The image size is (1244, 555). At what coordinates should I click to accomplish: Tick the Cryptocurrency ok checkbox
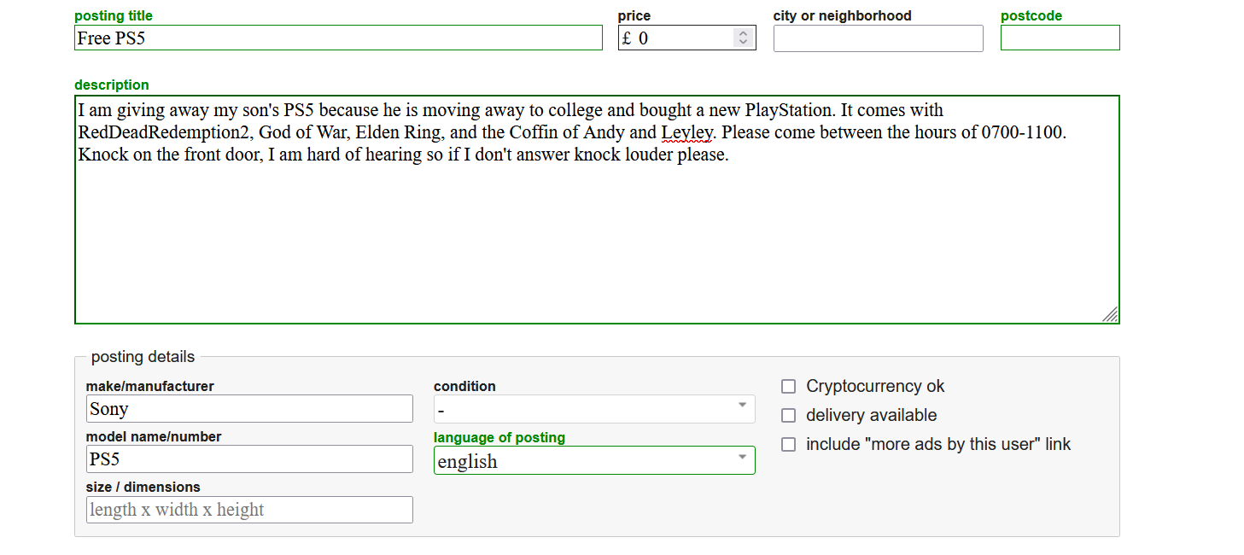[789, 387]
